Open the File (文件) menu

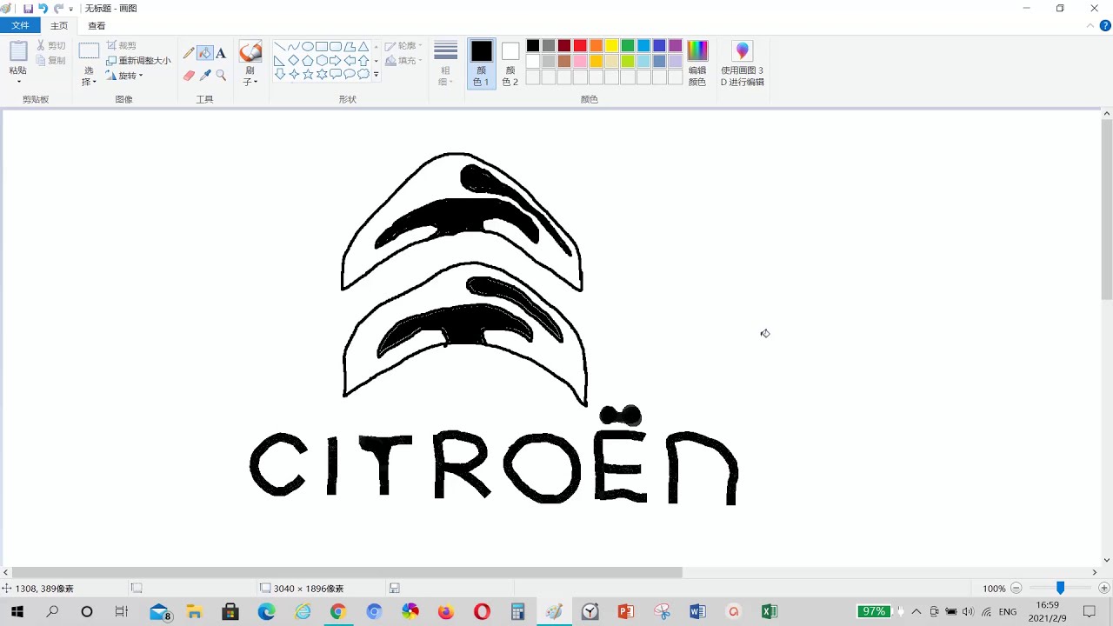click(20, 26)
